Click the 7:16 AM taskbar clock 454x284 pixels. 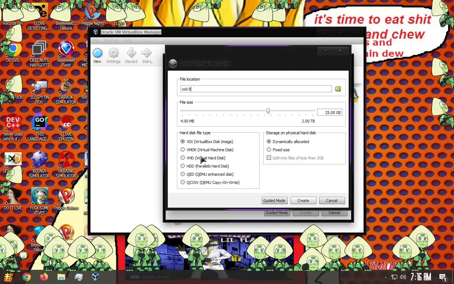[x=421, y=277]
